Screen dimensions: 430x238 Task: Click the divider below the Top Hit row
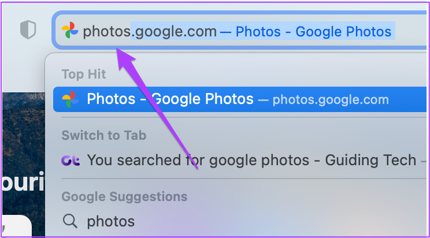pos(244,117)
